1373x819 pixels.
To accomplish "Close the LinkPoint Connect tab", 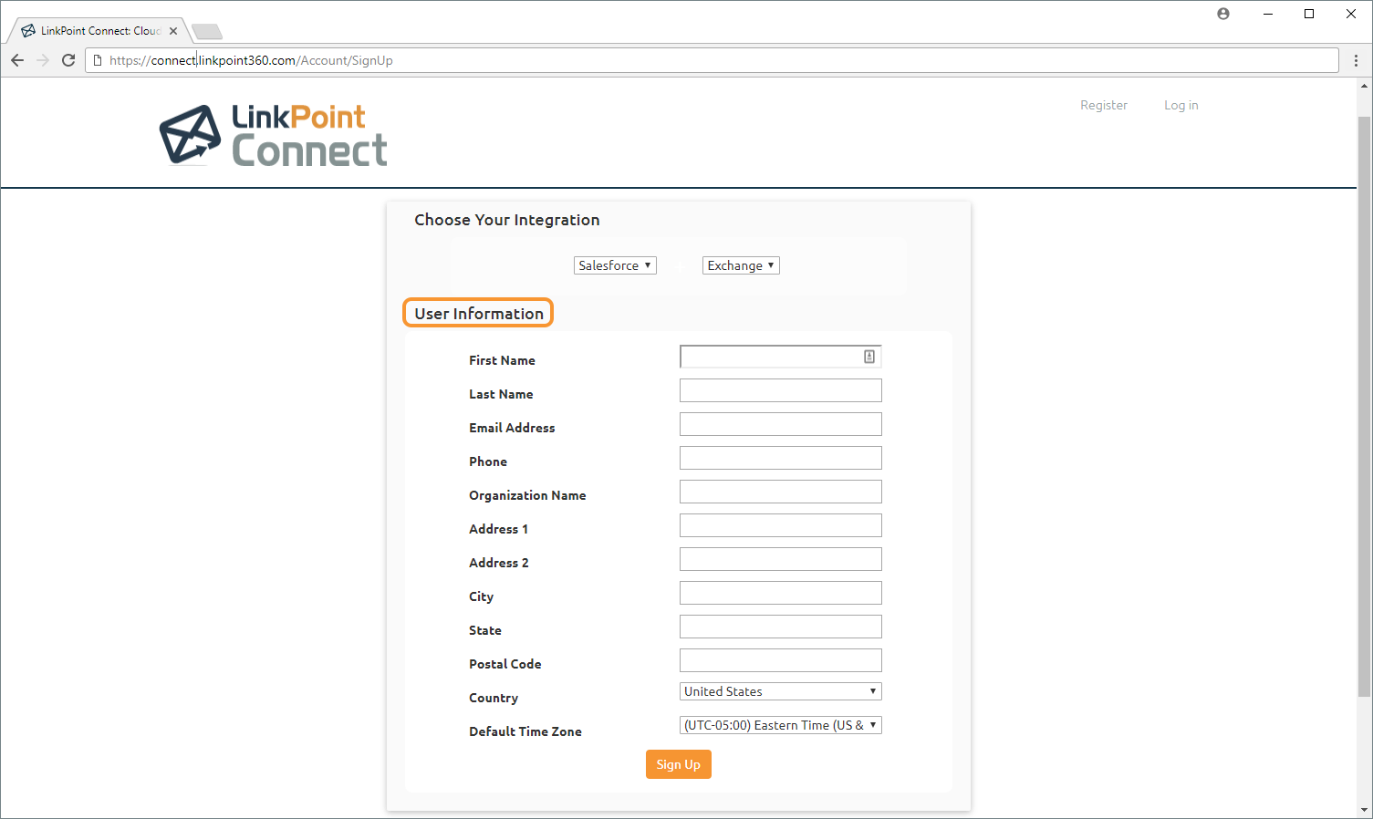I will point(173,31).
